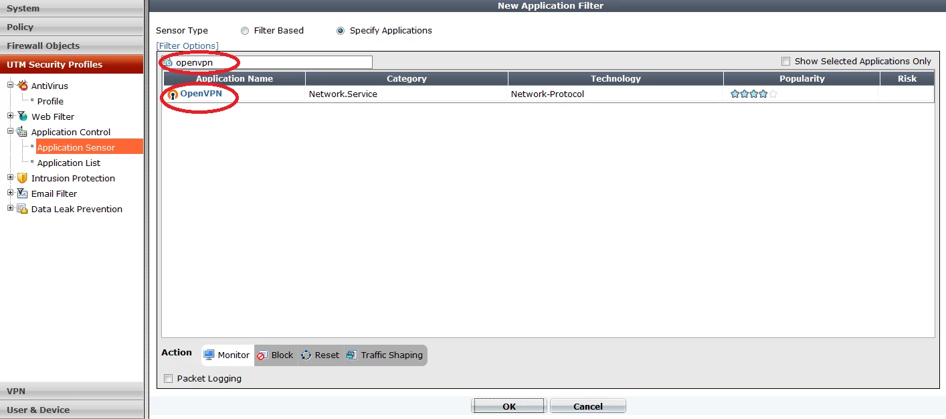Viewport: 946px width, 419px height.
Task: Sort by Application Name column header
Action: [234, 78]
